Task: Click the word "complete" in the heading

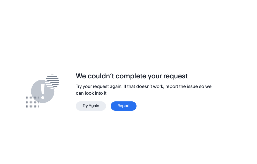Action: 131,76
